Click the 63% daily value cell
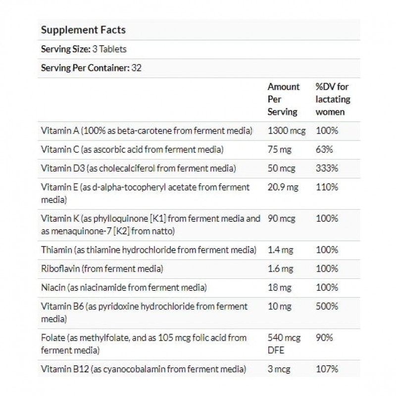Image resolution: width=396 pixels, height=396 pixels. (x=324, y=149)
